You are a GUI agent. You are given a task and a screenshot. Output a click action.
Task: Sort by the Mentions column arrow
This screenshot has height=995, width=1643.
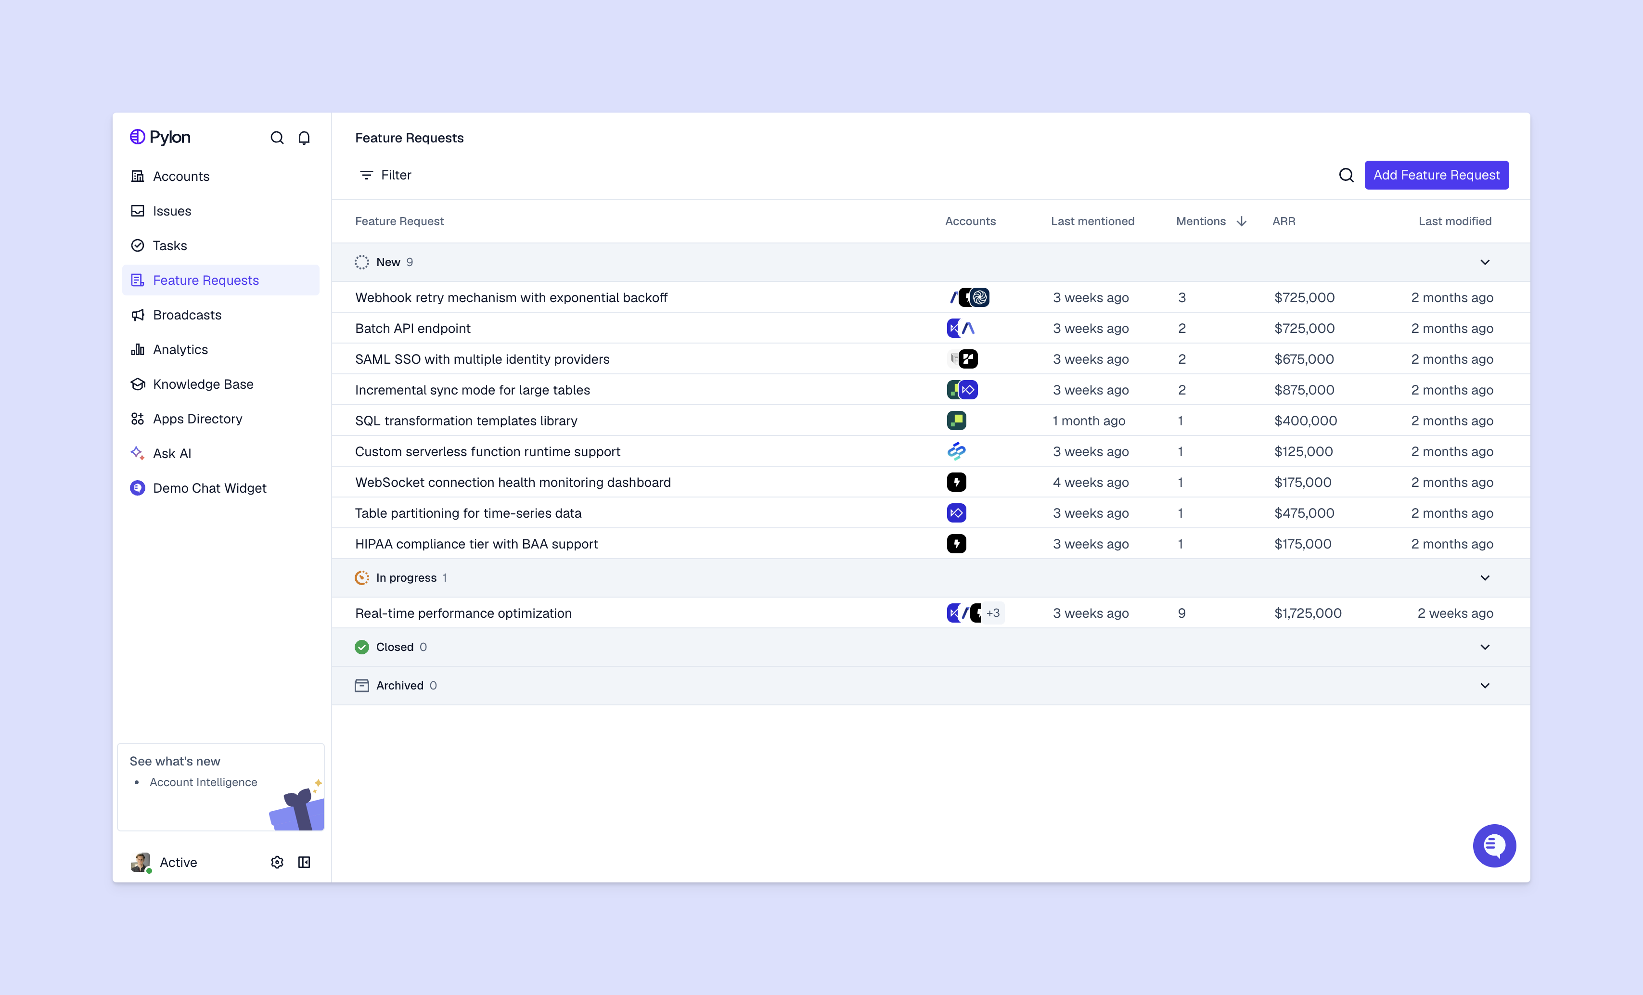[x=1242, y=221]
